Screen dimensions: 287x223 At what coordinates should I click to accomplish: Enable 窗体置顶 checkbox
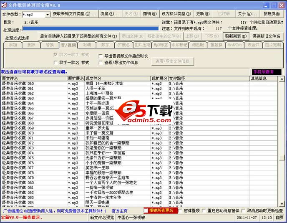tap(180, 211)
